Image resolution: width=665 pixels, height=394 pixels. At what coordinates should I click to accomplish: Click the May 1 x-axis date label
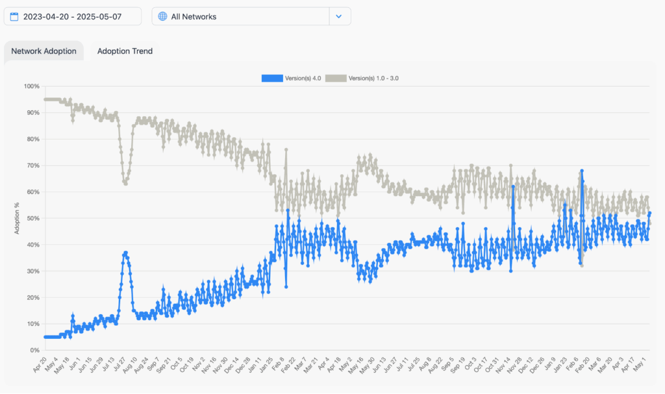click(638, 365)
